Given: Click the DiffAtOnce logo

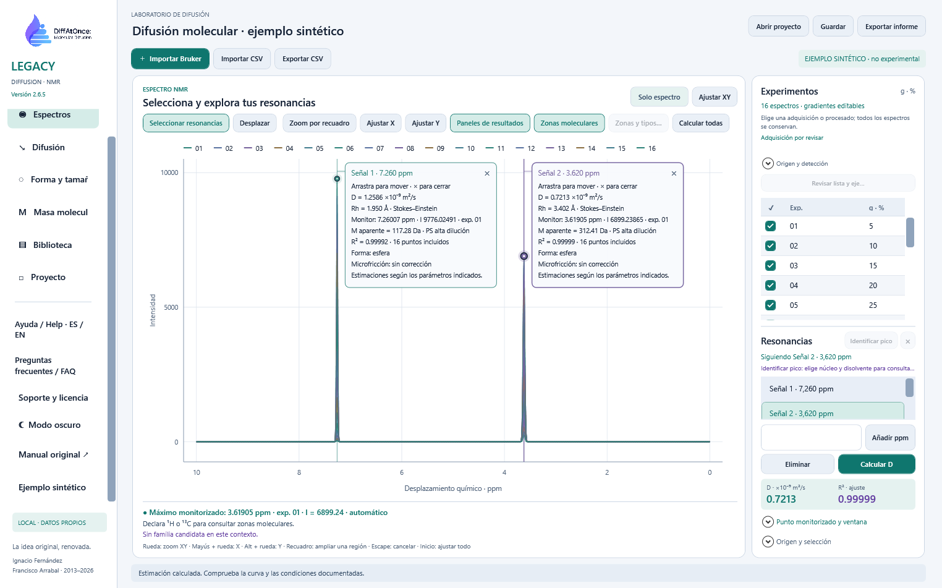Looking at the screenshot, I should tap(58, 31).
